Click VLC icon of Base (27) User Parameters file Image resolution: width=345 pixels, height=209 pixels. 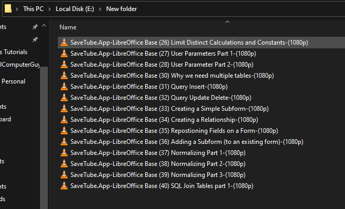pyautogui.click(x=64, y=53)
